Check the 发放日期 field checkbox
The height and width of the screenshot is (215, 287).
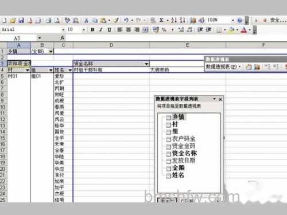[x=168, y=161]
